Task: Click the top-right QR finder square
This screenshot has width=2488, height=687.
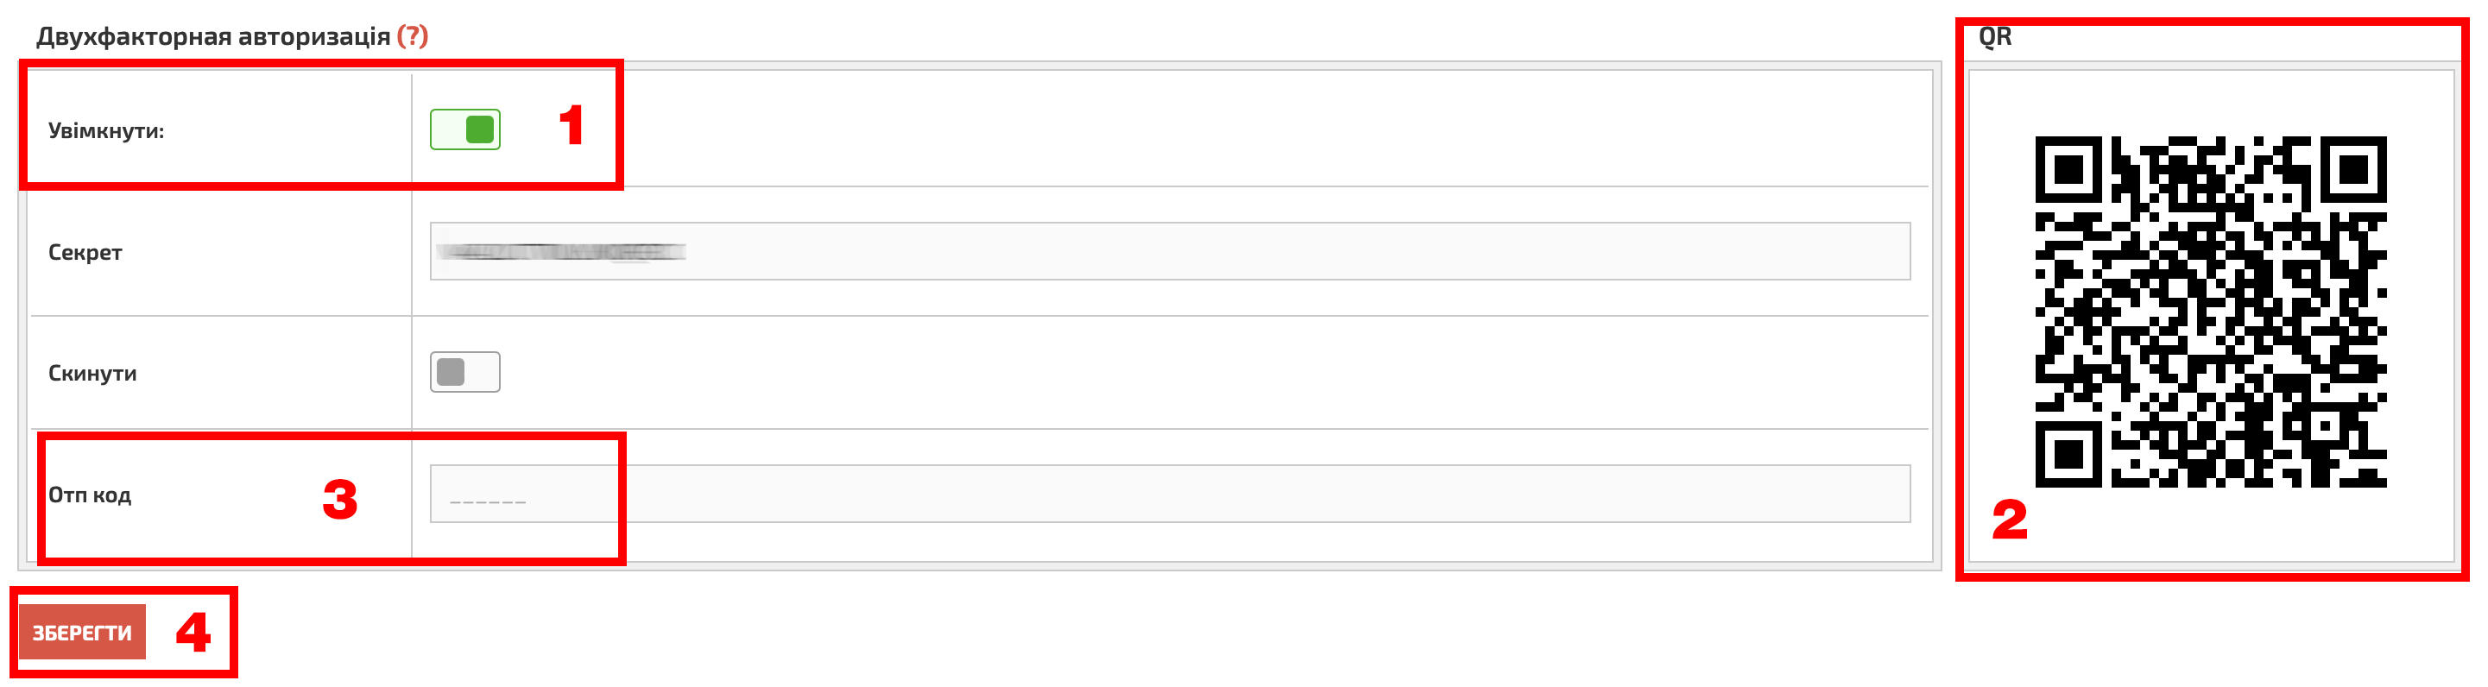Action: [2353, 170]
